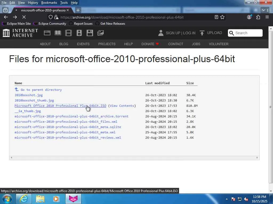The height and width of the screenshot is (204, 273).
Task: Click the SIGN UP link
Action: 173,33
